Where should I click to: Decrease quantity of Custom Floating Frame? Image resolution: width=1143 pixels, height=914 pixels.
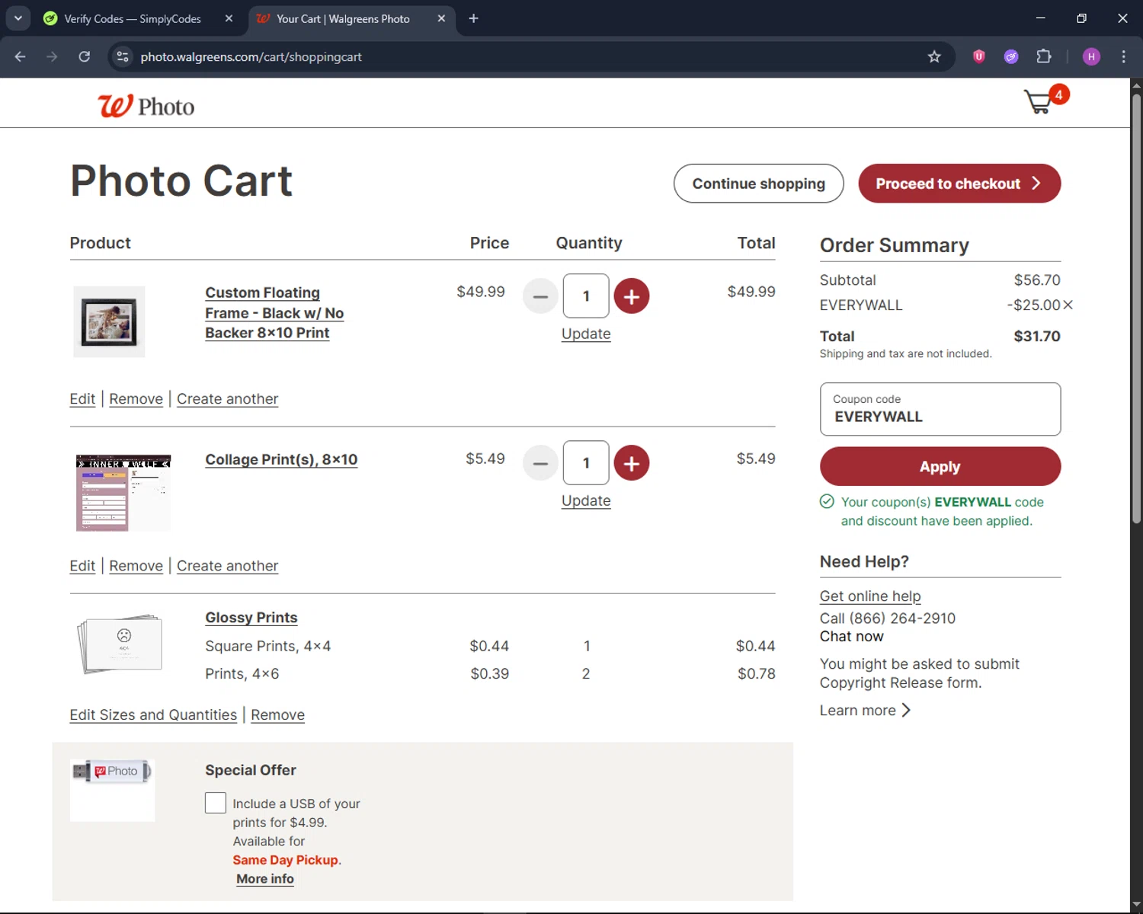click(x=540, y=296)
